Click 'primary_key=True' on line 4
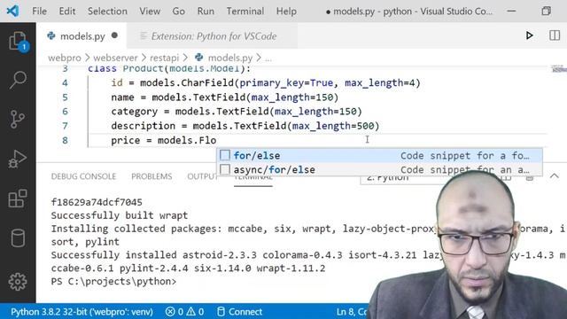Screen dimensions: 567x319 [286, 82]
